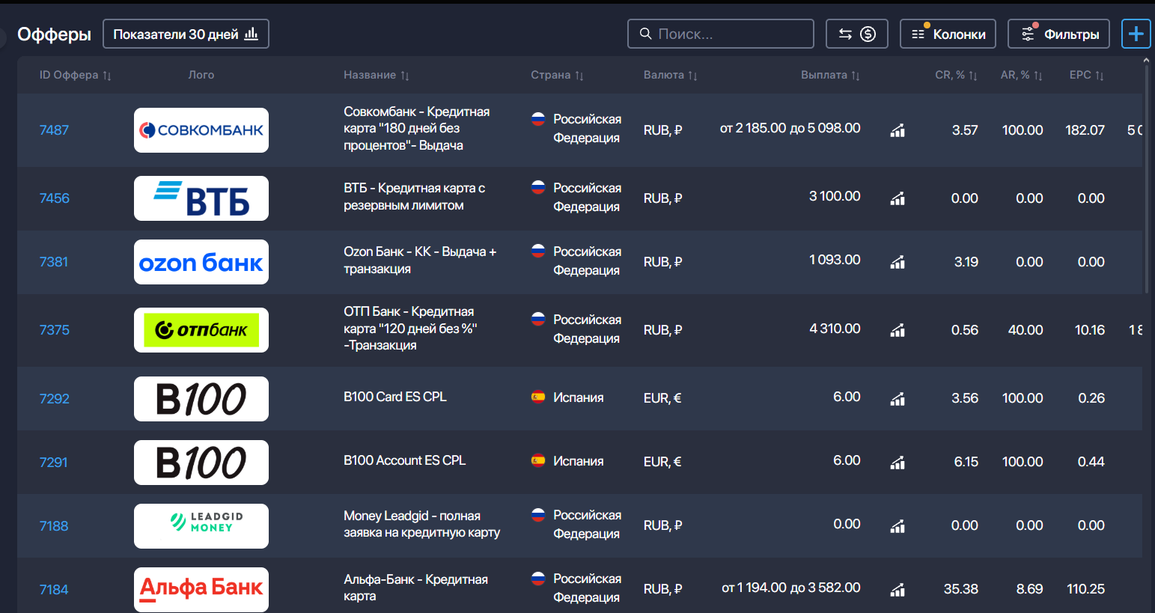
Task: Sort by ID Оффера column
Action: tap(75, 75)
